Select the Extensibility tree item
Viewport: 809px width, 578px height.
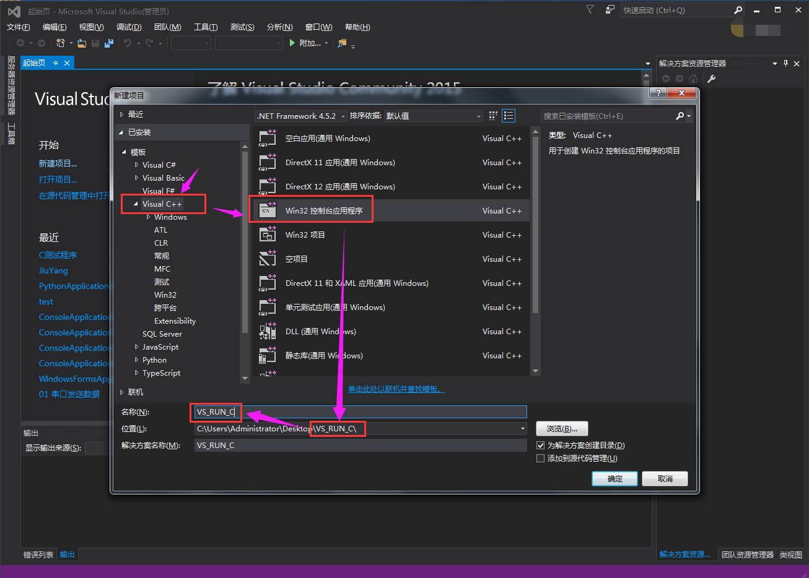point(175,321)
